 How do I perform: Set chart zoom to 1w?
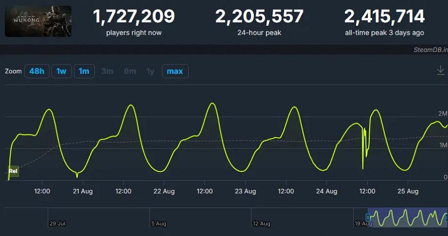click(61, 71)
